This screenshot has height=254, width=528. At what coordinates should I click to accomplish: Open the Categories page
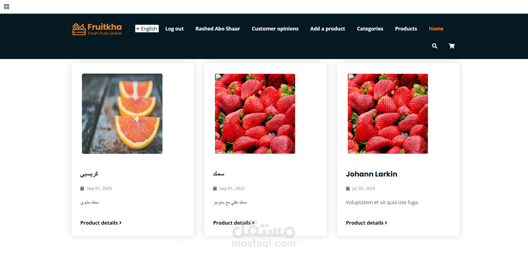[x=370, y=29]
